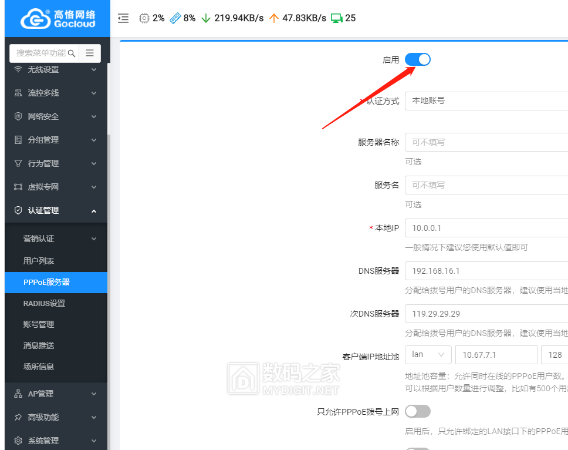Viewport: 568px width, 450px height.
Task: Click the green download speed arrow
Action: coord(206,18)
